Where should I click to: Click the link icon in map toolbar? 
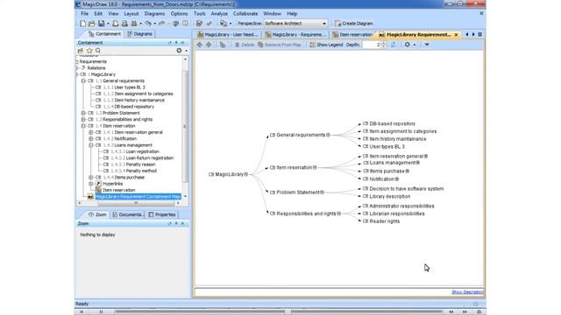(223, 45)
